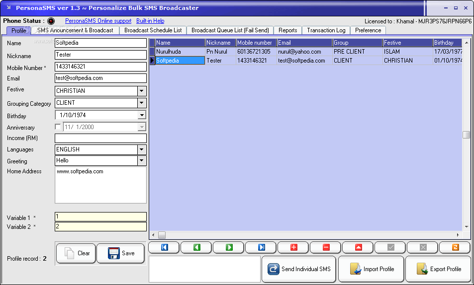Open PersonaSMS Online support link
This screenshot has width=474, height=285.
98,21
